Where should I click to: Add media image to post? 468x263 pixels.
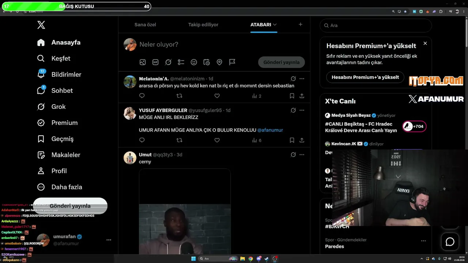[x=143, y=62]
